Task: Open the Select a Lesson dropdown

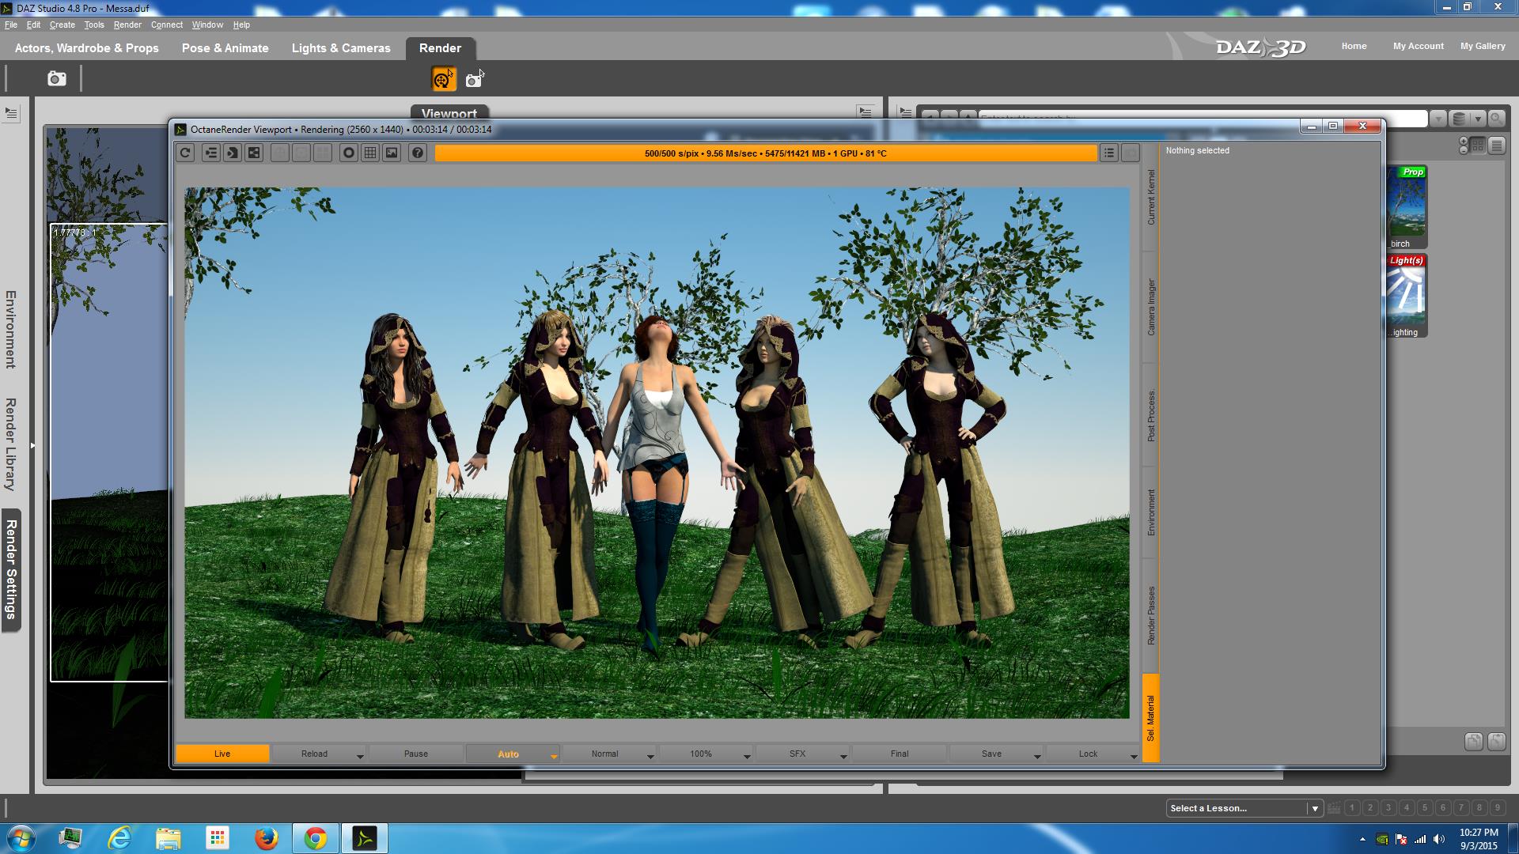Action: click(1314, 808)
